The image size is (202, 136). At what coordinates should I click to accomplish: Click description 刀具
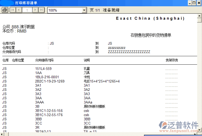[87, 73]
